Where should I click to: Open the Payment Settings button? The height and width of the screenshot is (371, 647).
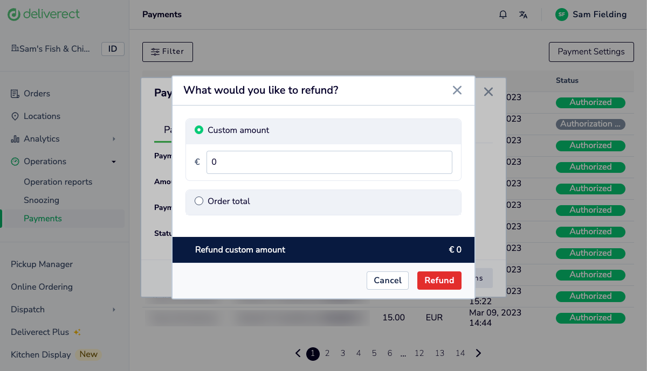pyautogui.click(x=591, y=52)
